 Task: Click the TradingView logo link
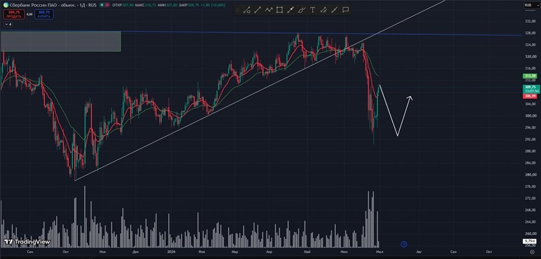click(x=27, y=242)
